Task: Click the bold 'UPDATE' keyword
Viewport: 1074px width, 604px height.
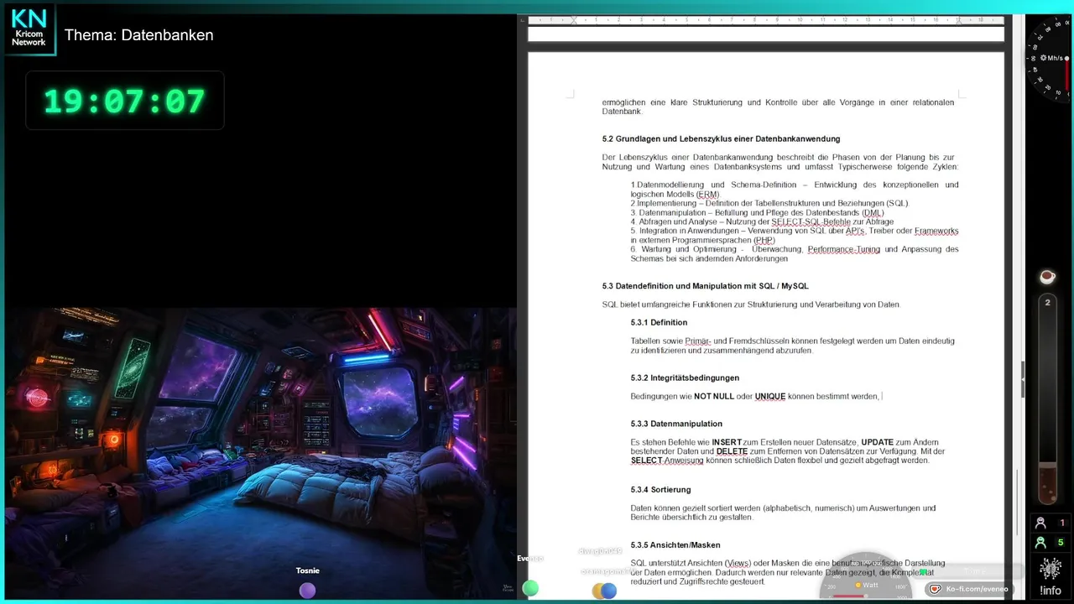Action: pyautogui.click(x=878, y=442)
